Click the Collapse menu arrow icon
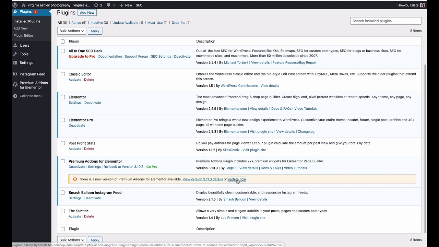The height and width of the screenshot is (247, 439). point(15,96)
